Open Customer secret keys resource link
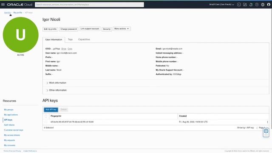The height and width of the screenshot is (153, 272). pyautogui.click(x=14, y=130)
